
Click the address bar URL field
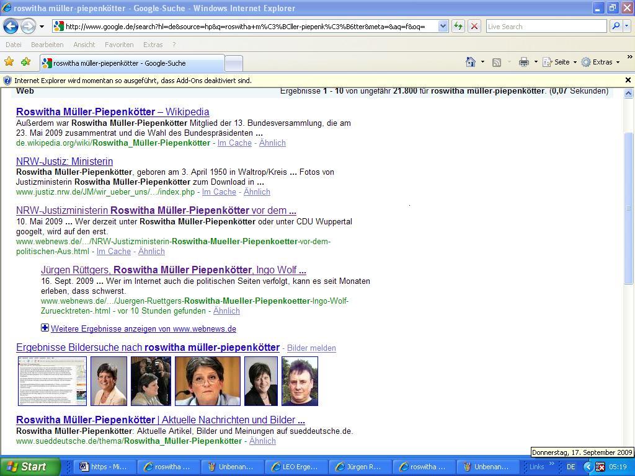tap(246, 27)
